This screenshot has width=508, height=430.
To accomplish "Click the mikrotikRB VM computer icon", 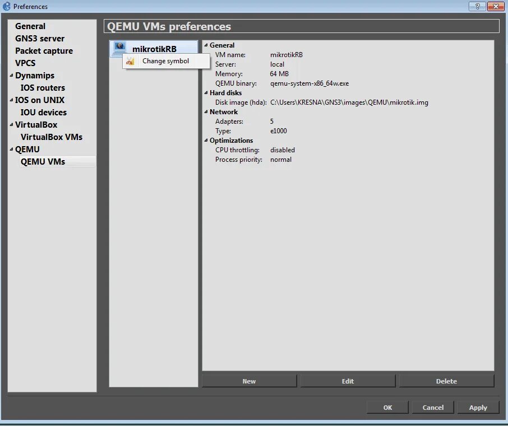I will point(119,49).
